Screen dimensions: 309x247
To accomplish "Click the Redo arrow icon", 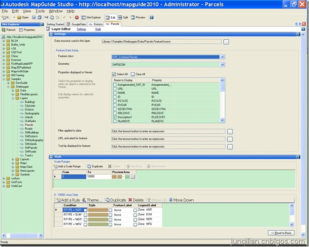I will tap(70, 18).
